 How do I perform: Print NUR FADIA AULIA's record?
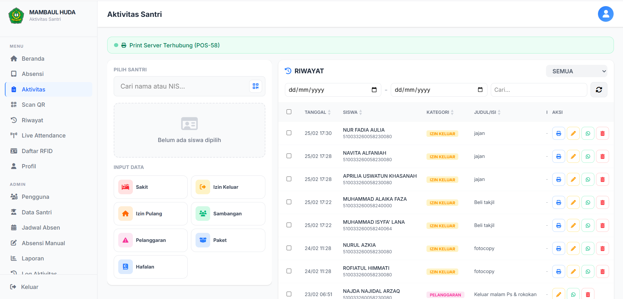click(x=558, y=134)
